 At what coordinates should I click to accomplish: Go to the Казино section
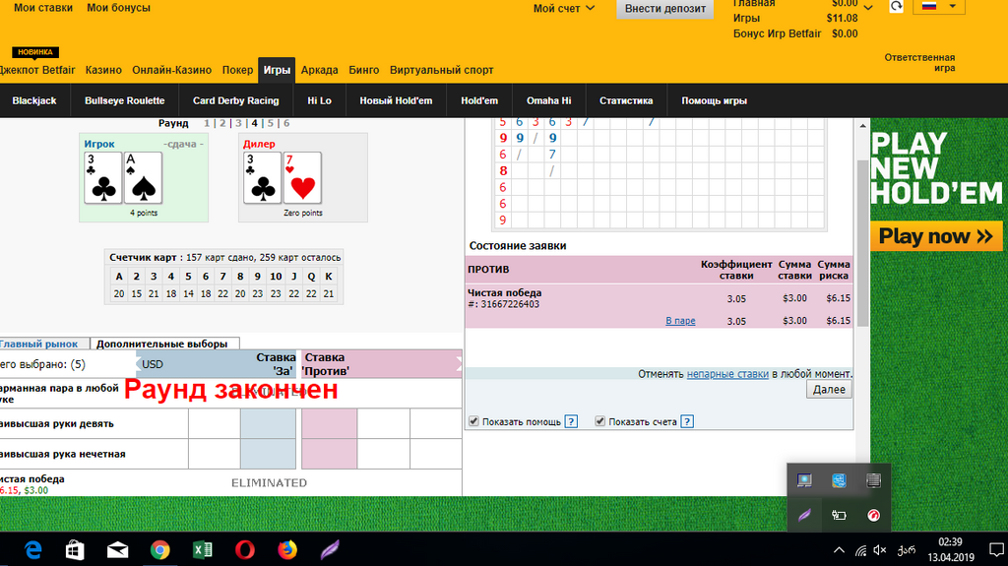coord(103,70)
